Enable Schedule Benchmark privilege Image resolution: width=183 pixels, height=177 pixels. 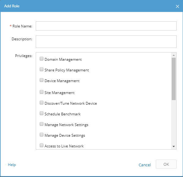coord(42,113)
